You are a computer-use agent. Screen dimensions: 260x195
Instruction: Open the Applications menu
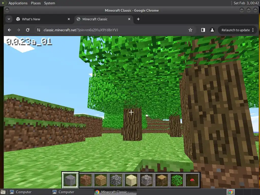(x=18, y=3)
